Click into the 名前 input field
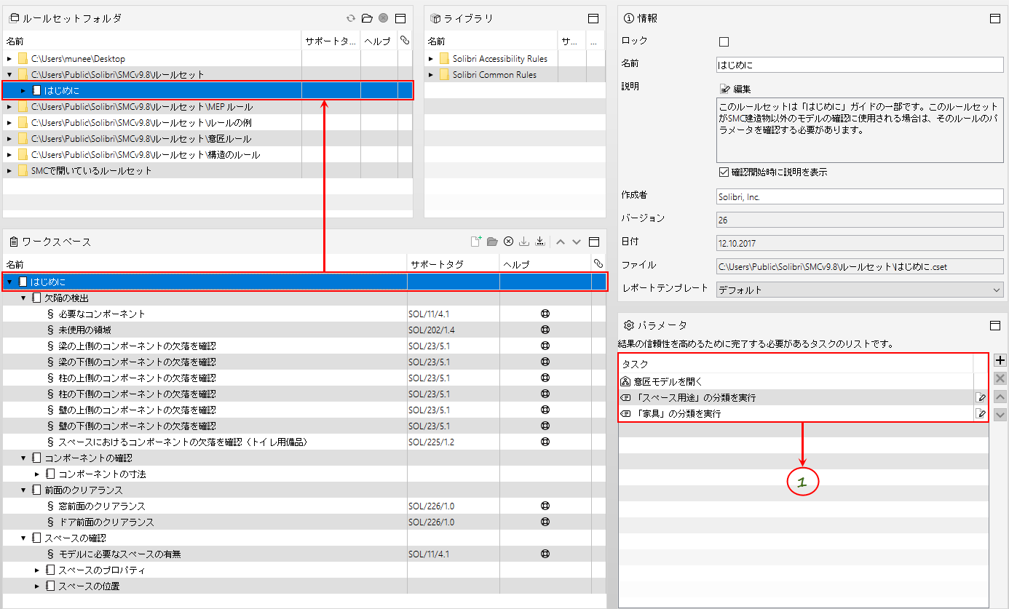Image resolution: width=1009 pixels, height=609 pixels. coord(860,65)
